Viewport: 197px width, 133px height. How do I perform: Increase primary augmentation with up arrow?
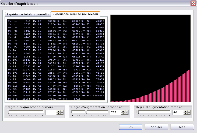[x=58, y=111]
